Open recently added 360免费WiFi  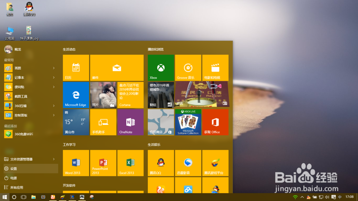(x=31, y=134)
